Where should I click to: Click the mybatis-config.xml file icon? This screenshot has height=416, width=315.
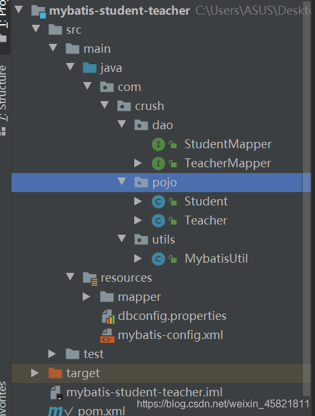coord(107,336)
